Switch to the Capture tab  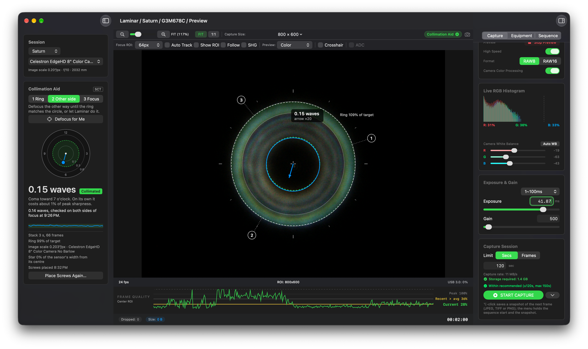point(495,36)
